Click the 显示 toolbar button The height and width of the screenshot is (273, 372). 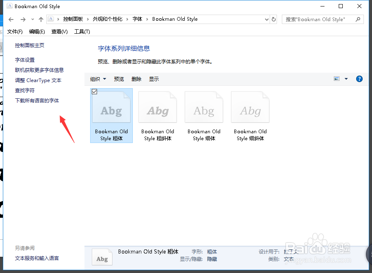coord(154,79)
